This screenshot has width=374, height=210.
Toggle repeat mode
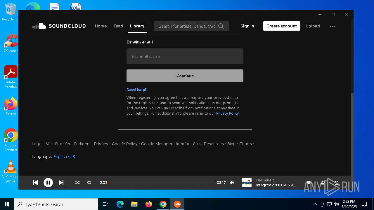(89, 183)
